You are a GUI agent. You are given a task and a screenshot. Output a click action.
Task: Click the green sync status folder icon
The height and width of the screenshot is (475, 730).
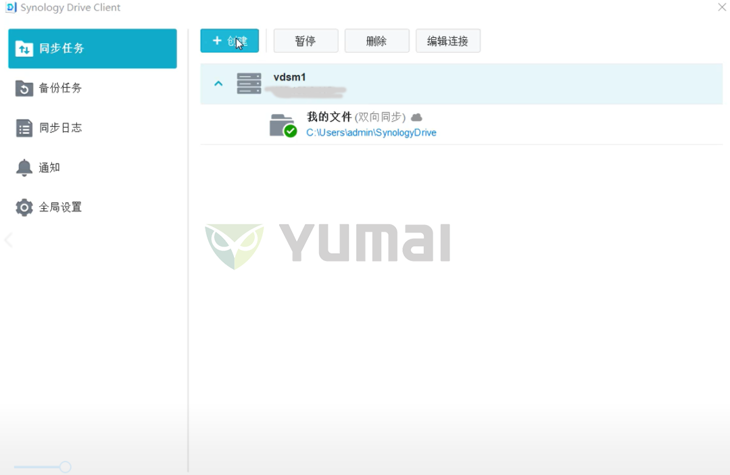(282, 125)
